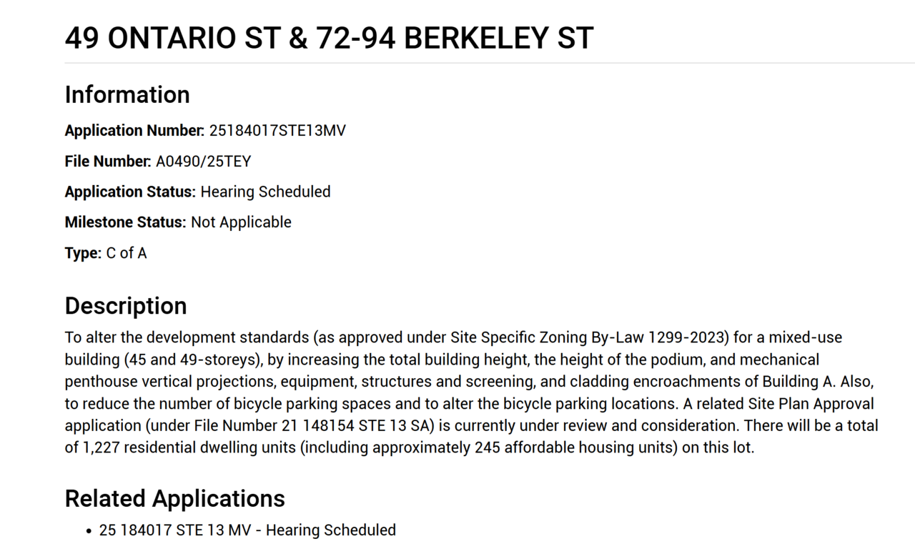Click the Hearing Scheduled status value
The height and width of the screenshot is (544, 915).
pyautogui.click(x=265, y=192)
